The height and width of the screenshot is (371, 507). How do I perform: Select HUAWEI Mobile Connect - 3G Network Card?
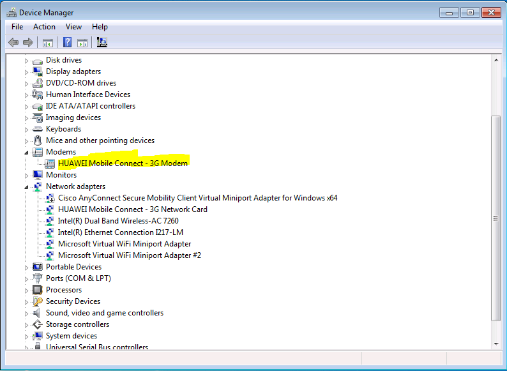coord(133,209)
